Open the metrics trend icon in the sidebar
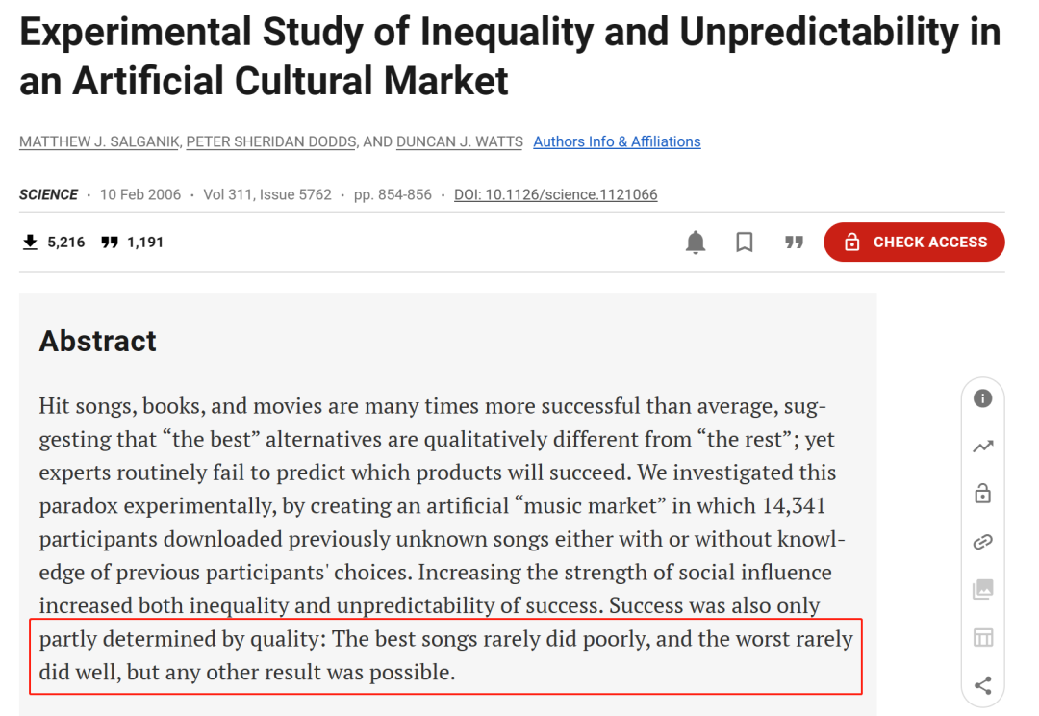Image resolution: width=1039 pixels, height=716 pixels. pos(982,447)
